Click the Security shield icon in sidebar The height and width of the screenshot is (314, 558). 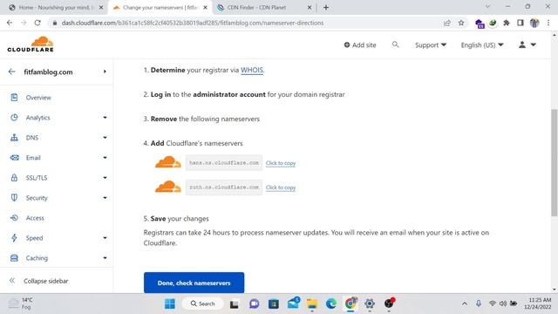pos(14,198)
